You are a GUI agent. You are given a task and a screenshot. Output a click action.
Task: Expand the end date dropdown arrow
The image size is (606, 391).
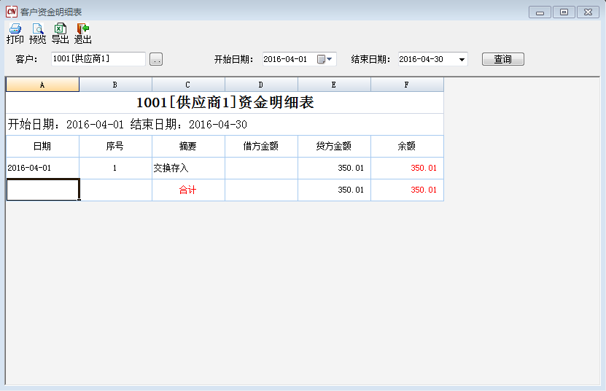(x=462, y=60)
